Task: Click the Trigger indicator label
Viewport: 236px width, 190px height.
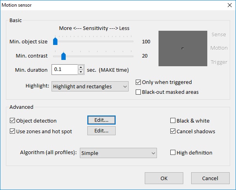Action: [x=219, y=62]
